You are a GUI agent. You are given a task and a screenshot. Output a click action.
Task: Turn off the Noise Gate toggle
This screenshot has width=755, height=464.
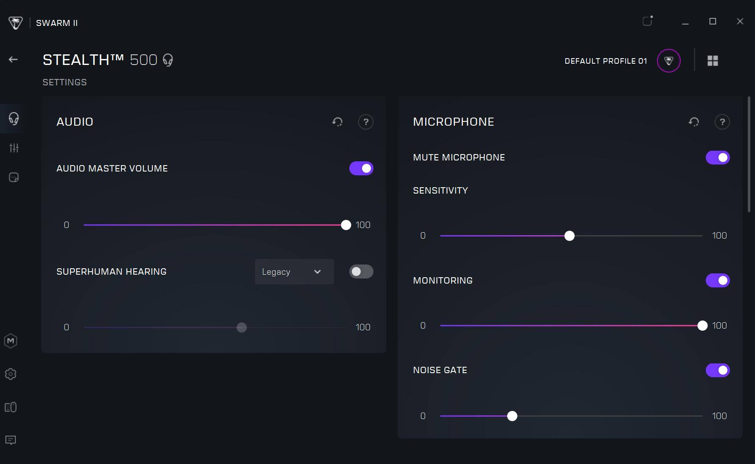(718, 370)
